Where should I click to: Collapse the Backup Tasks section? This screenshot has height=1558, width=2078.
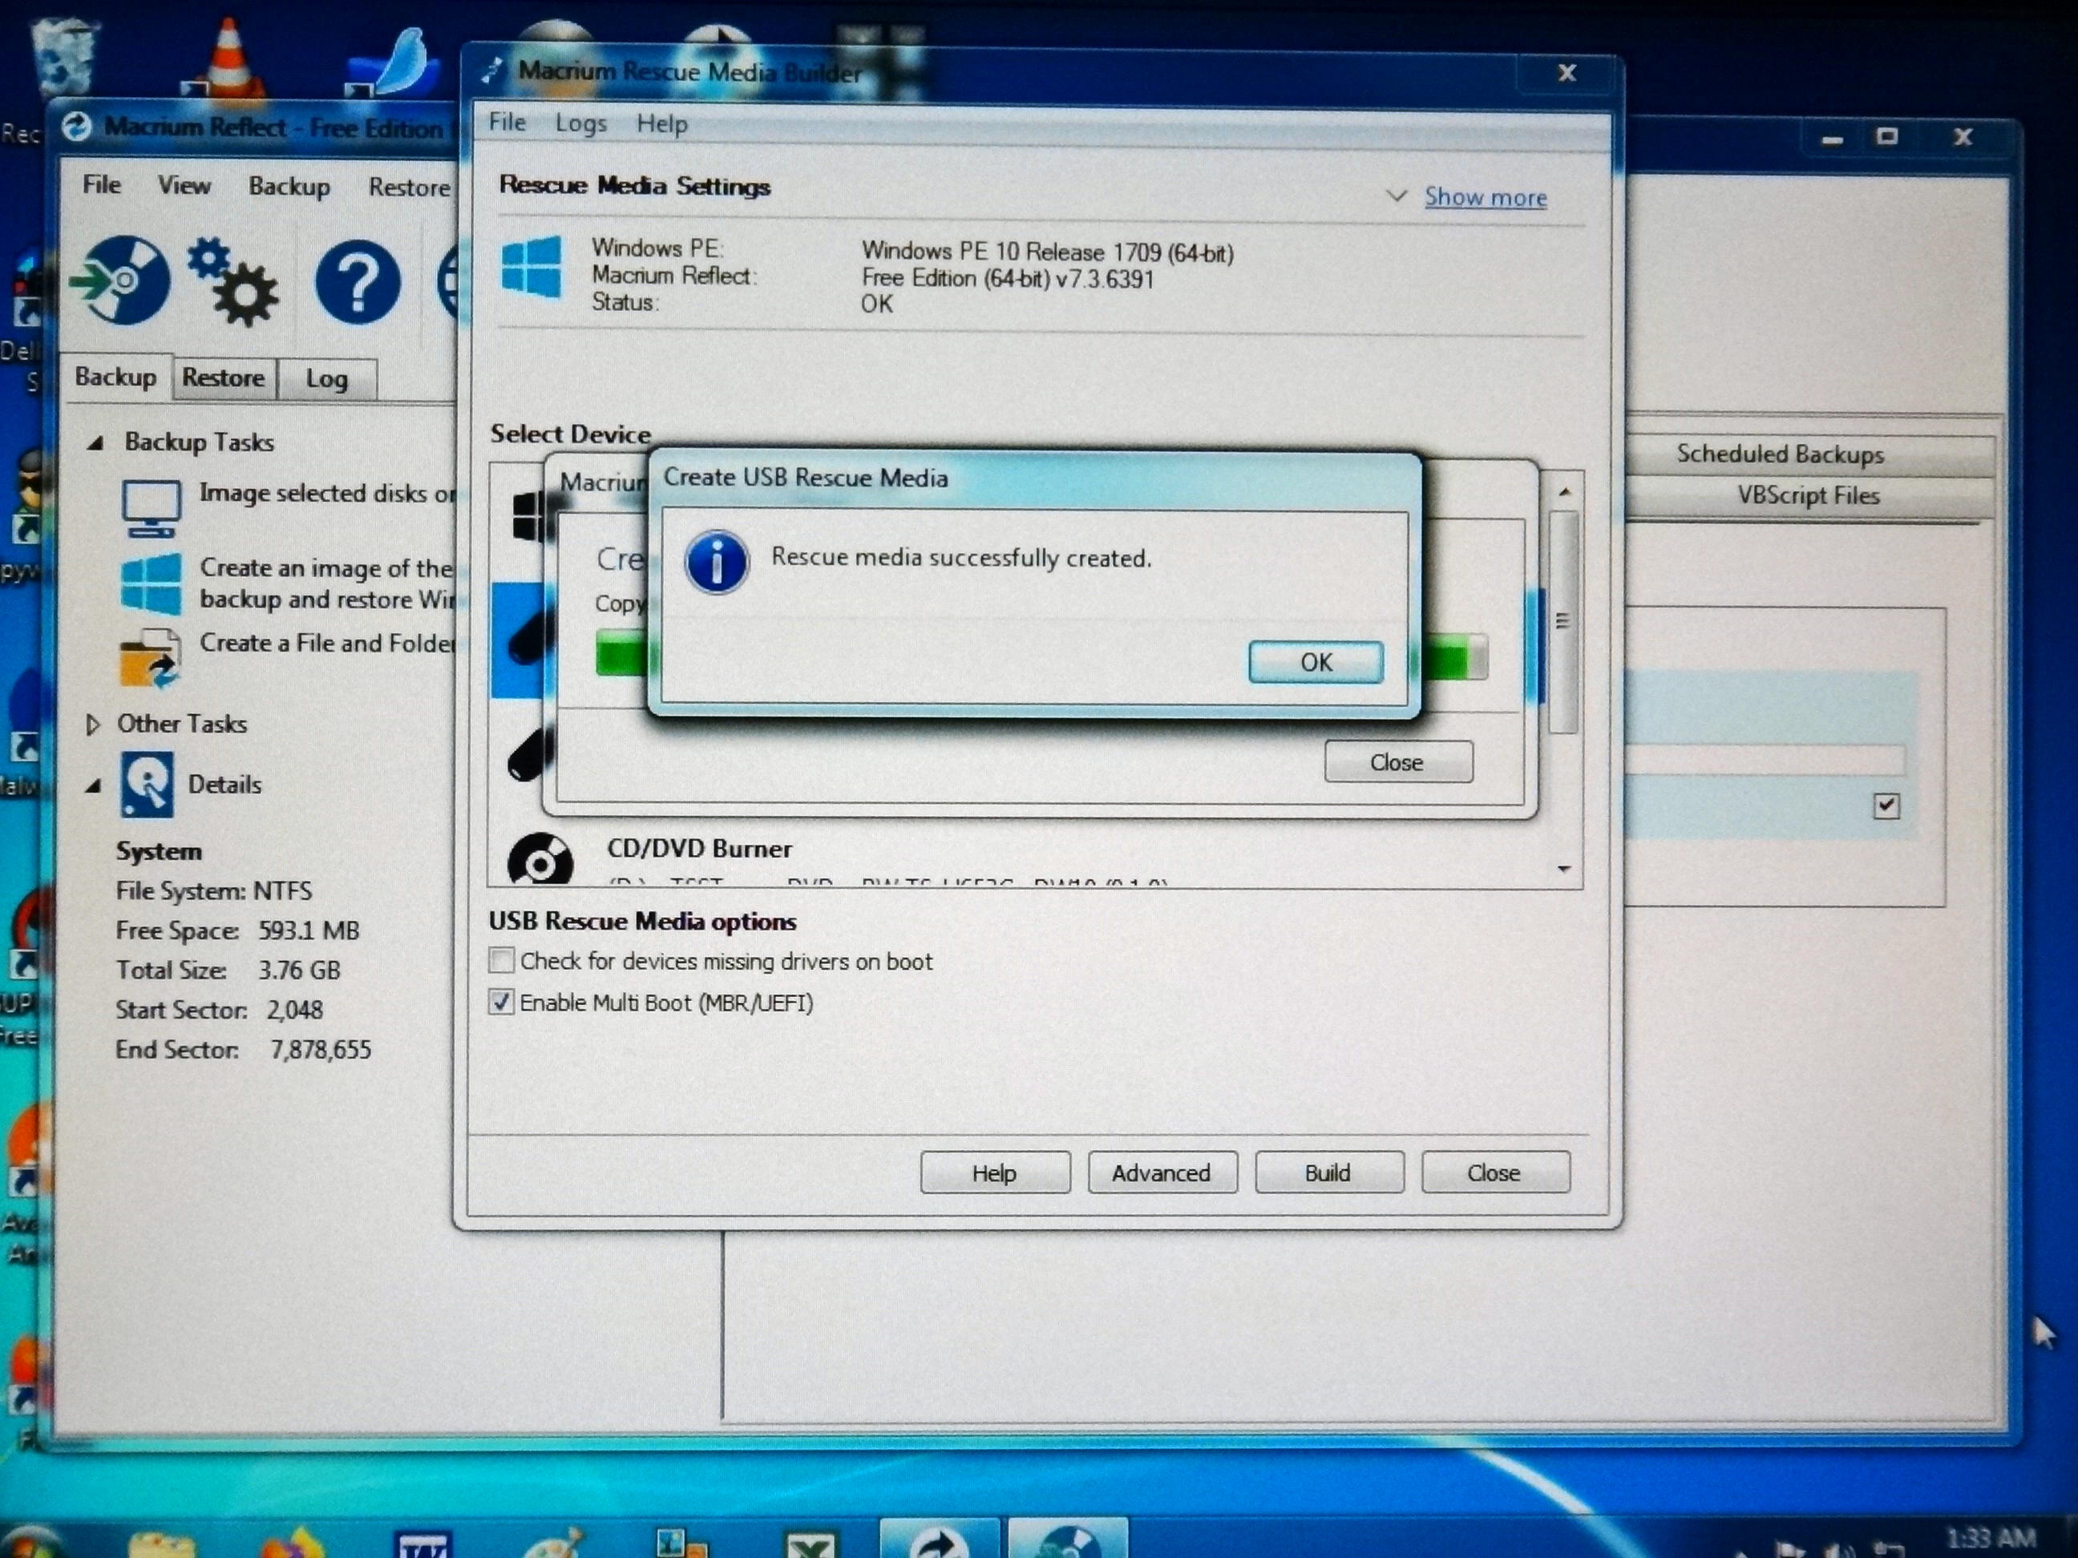tap(95, 442)
